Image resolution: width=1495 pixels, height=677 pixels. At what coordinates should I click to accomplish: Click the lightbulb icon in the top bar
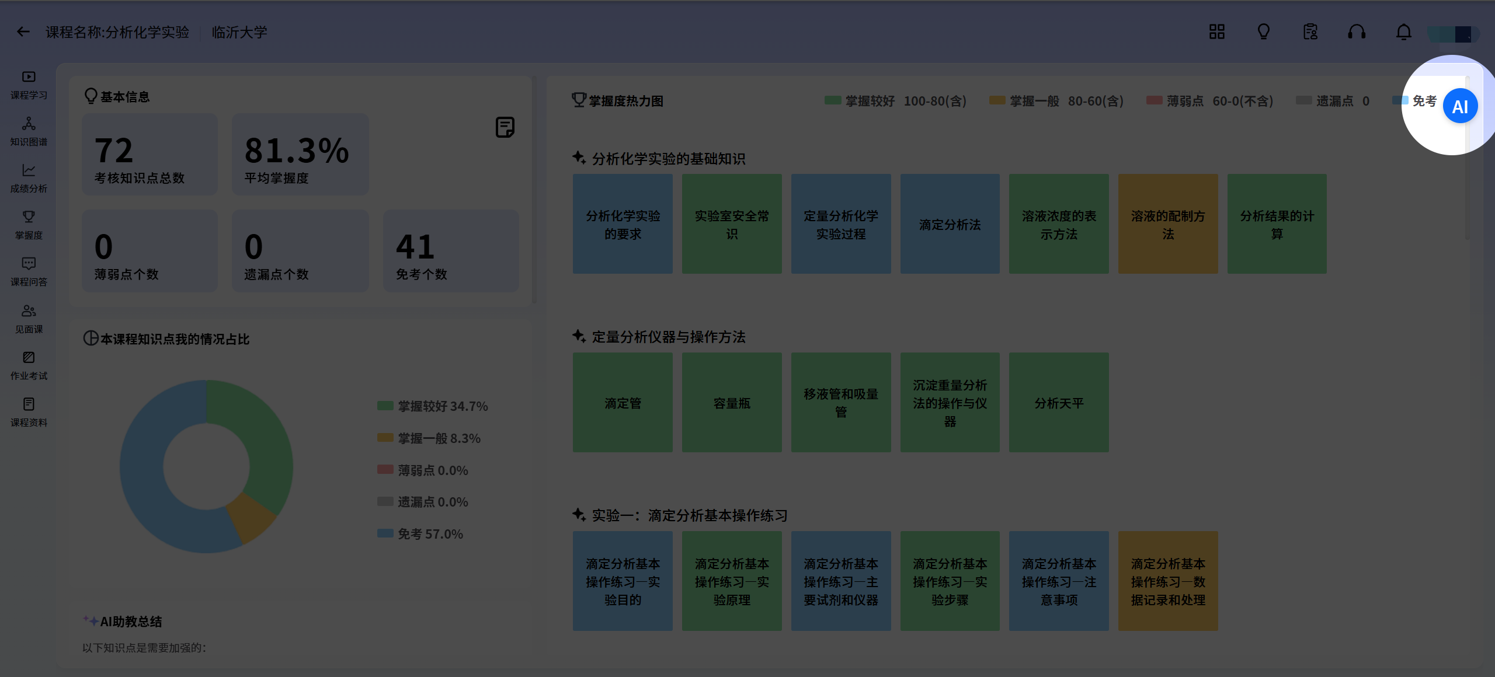pos(1263,32)
